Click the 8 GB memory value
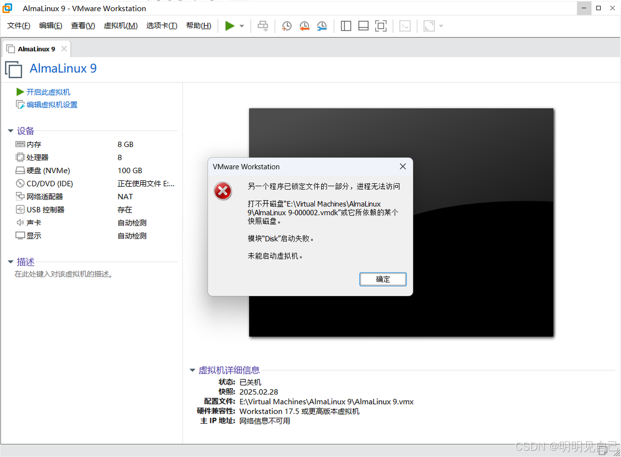This screenshot has width=621, height=457. pos(125,145)
